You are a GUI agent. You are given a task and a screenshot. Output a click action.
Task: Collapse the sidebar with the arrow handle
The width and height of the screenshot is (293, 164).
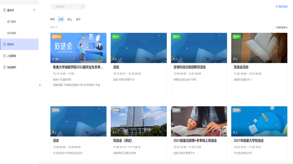(x=40, y=85)
